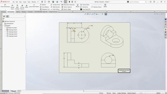Image resolution: width=167 pixels, height=94 pixels.
Task: Select the Sheet1 tab at the bottom
Action: coord(13,91)
